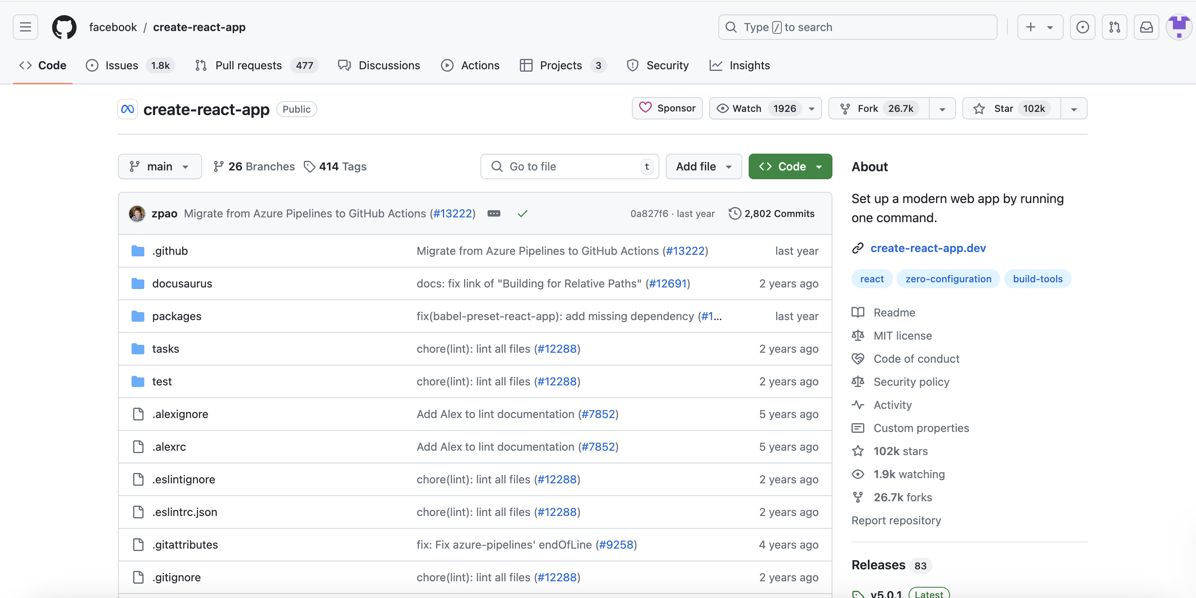Image resolution: width=1196 pixels, height=598 pixels.
Task: Open commit hash 0a827f6
Action: pyautogui.click(x=649, y=214)
